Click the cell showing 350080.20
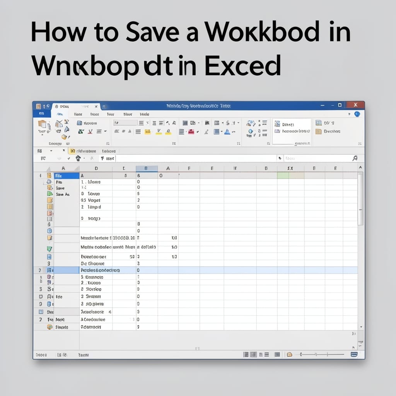This screenshot has width=396, height=396. coord(124,238)
